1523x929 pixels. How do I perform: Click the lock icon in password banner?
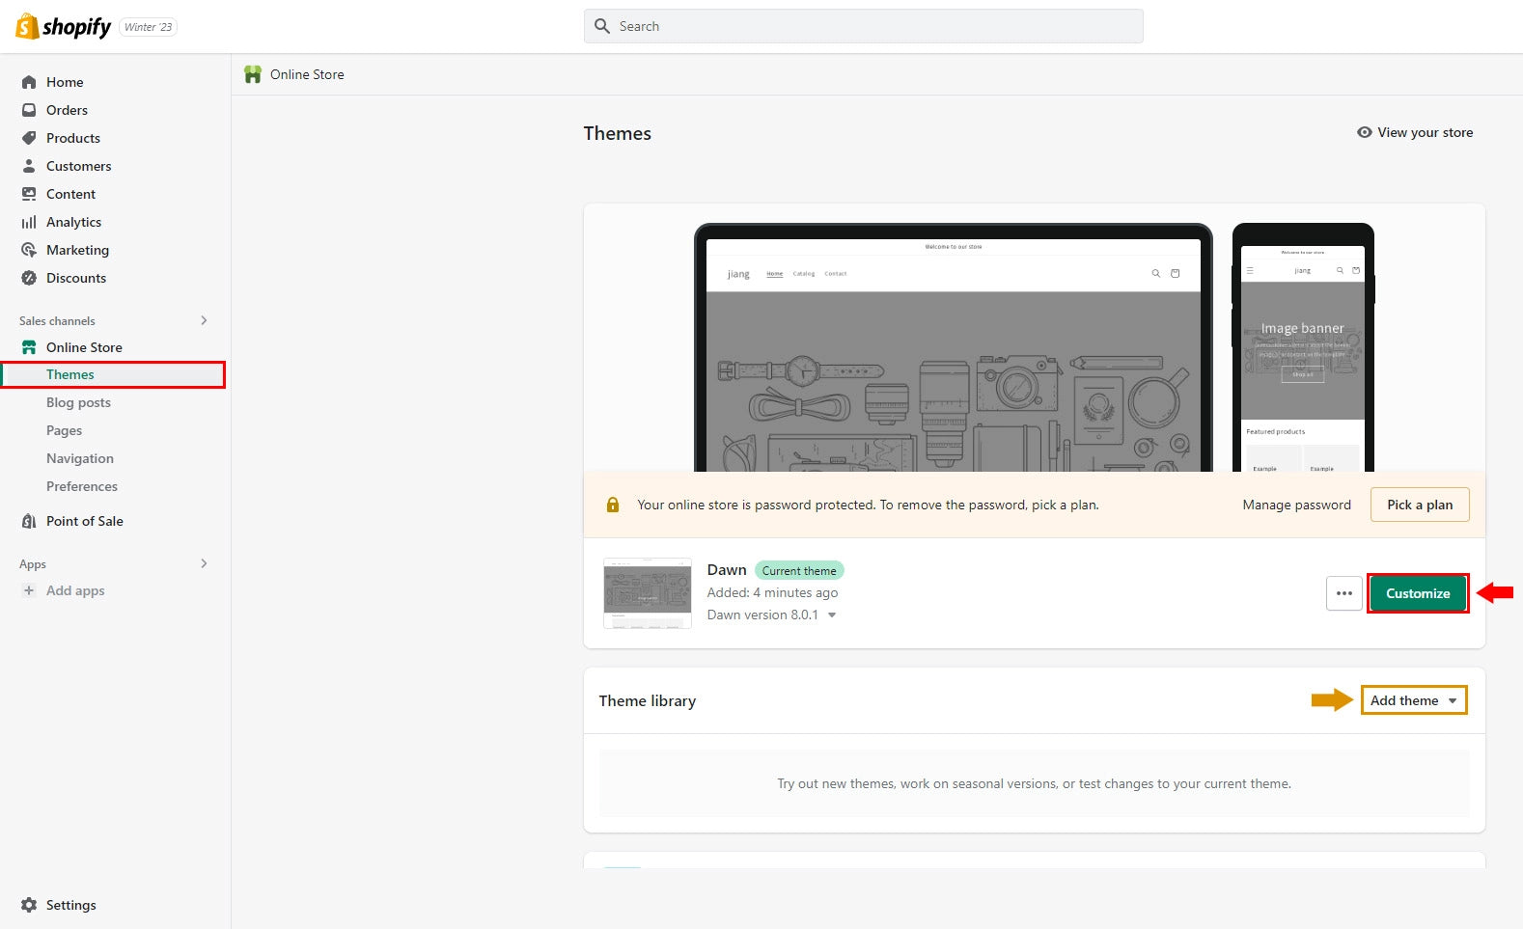point(613,505)
